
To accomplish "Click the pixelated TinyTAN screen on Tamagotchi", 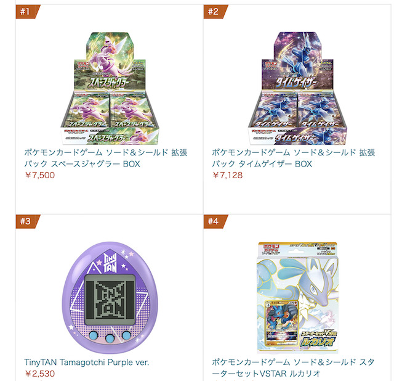I will point(110,300).
